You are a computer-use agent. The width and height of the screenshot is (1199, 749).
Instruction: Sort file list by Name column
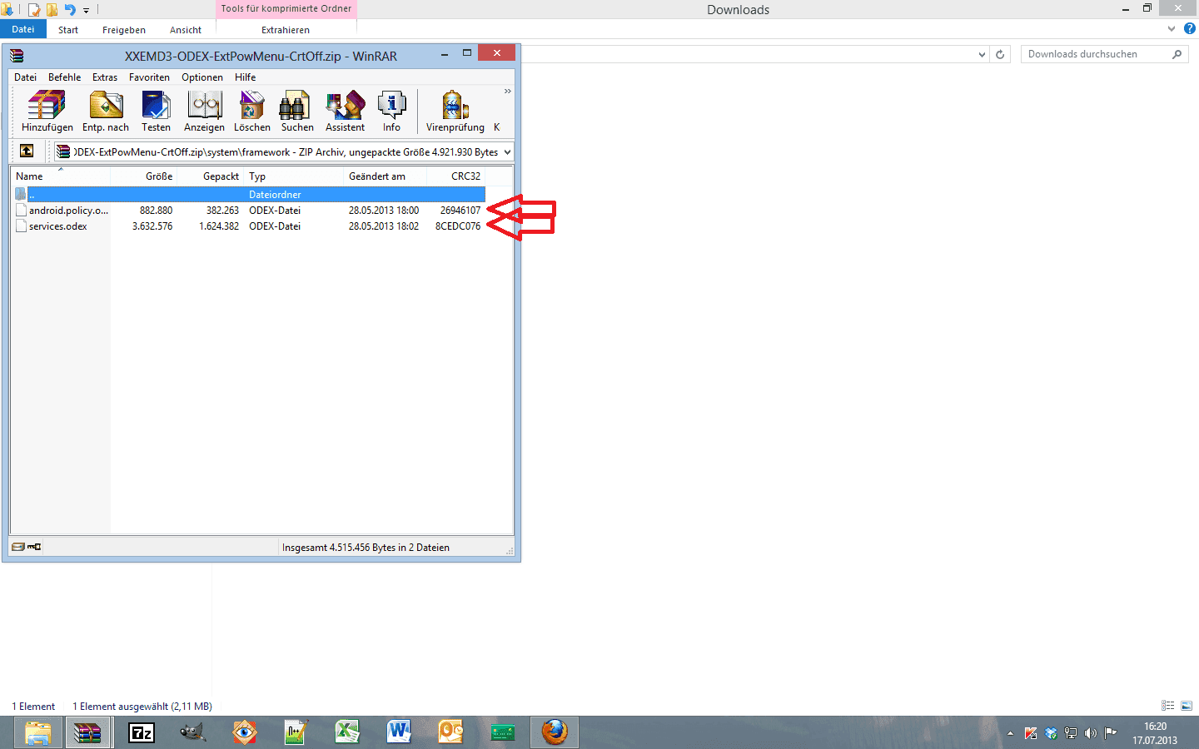point(60,176)
